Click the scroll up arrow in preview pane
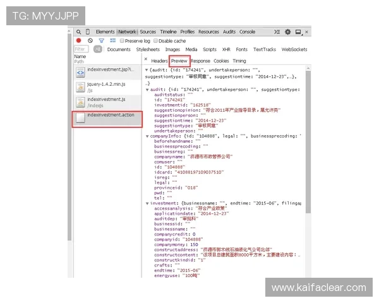 tap(308, 68)
